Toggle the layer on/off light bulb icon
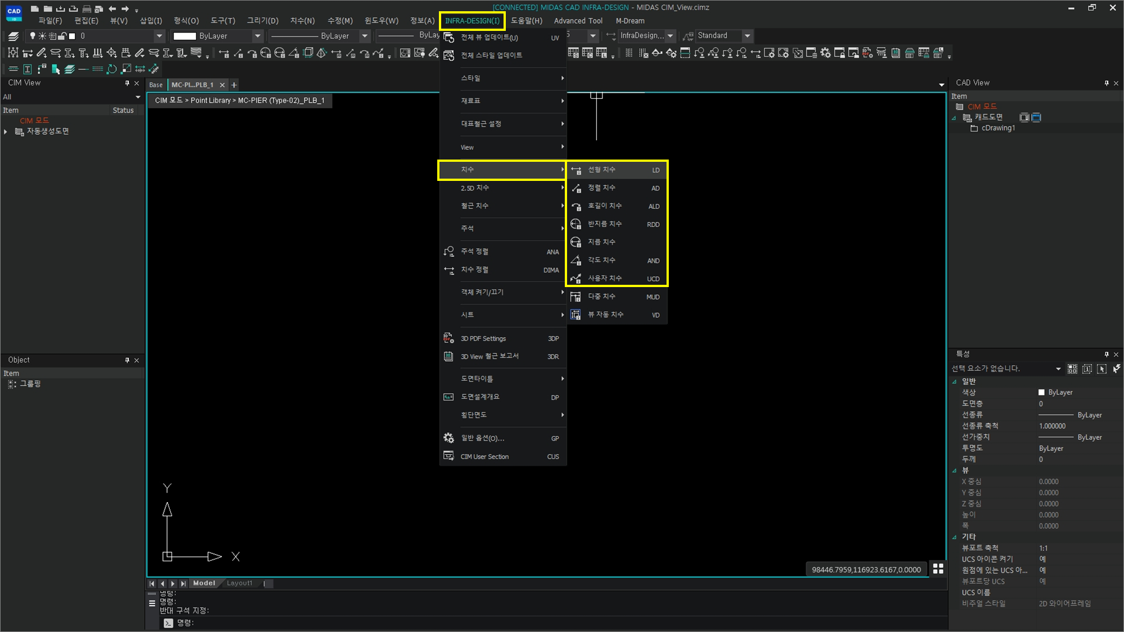The width and height of the screenshot is (1124, 632). coord(33,36)
